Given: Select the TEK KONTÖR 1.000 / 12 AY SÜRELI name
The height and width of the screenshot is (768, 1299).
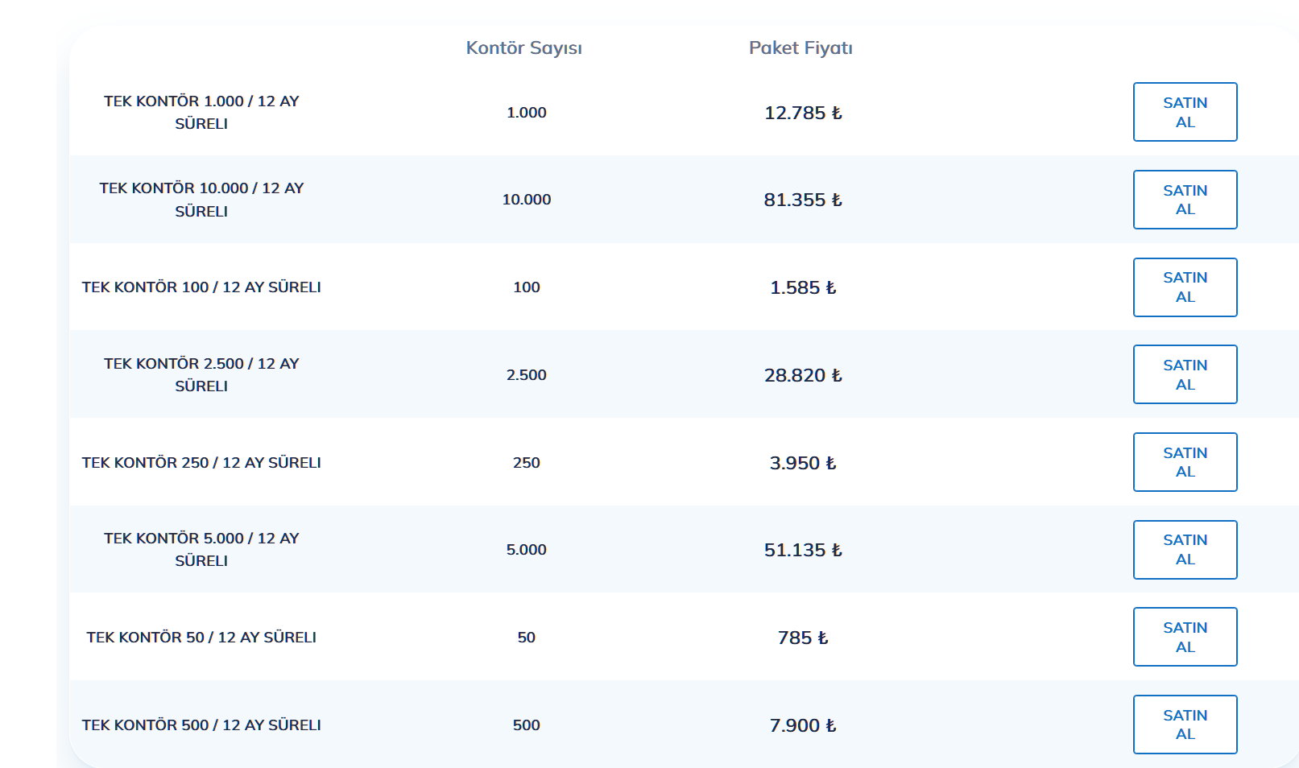Looking at the screenshot, I should 201,112.
